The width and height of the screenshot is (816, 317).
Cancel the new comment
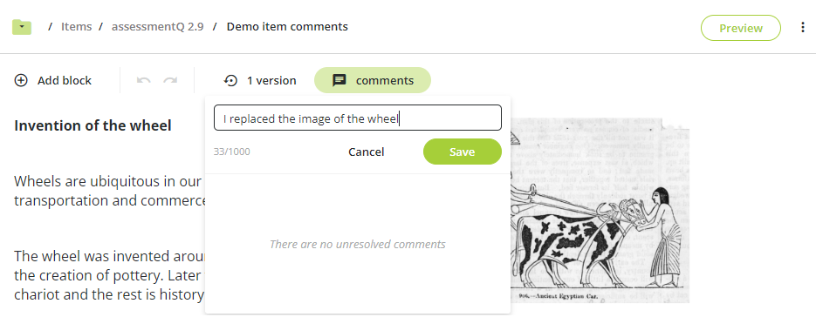[367, 152]
